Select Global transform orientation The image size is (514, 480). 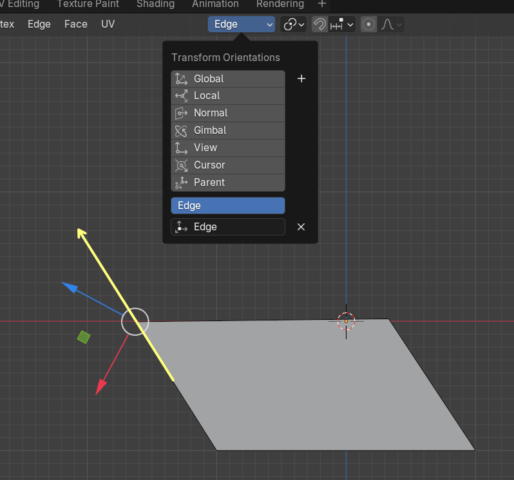pos(228,78)
